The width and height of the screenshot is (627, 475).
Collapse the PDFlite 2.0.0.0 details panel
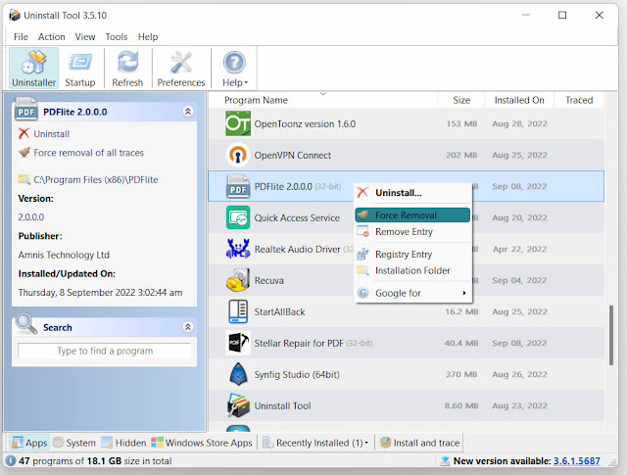click(188, 112)
